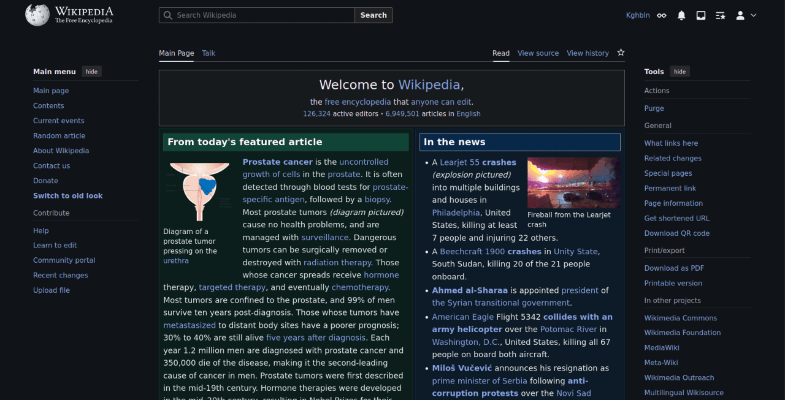Open the Kghbln user page link
Screen dimensions: 785x400
[x=638, y=15]
